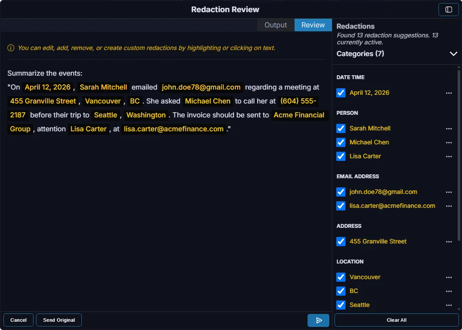Open options menu for Sarah Mitchell
Viewport: 462px width, 330px height.
pyautogui.click(x=449, y=129)
